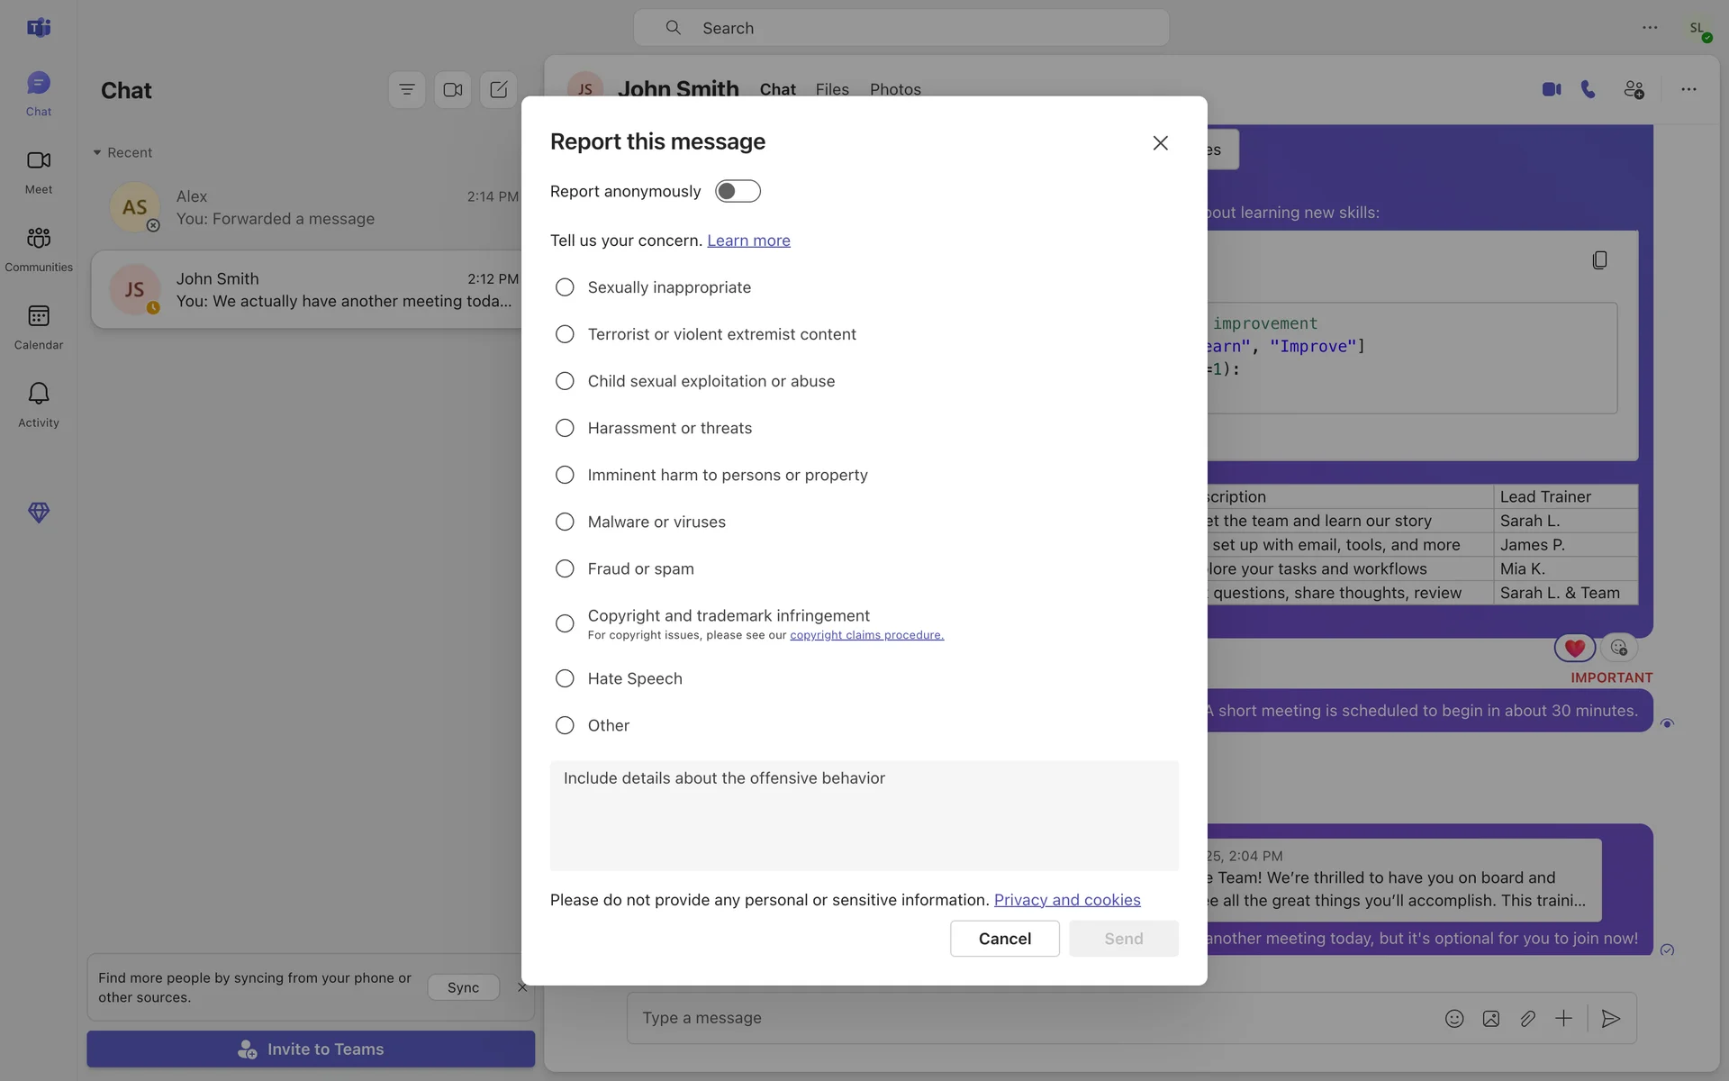Image resolution: width=1729 pixels, height=1081 pixels.
Task: Click the Cancel button in dialog
Action: pos(1004,938)
